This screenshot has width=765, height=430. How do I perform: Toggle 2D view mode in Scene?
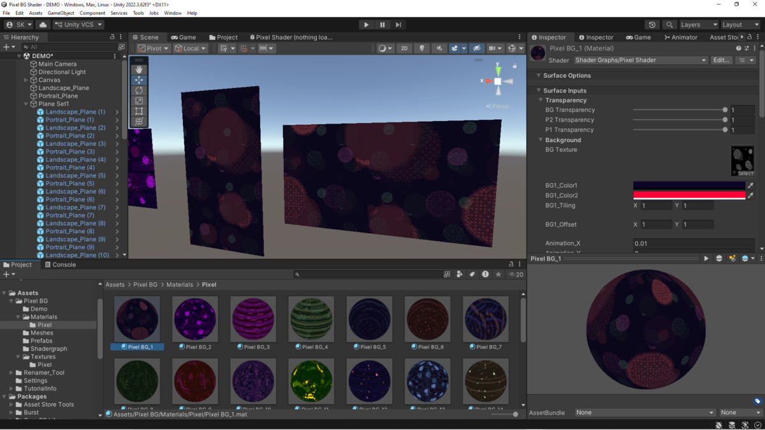coord(404,48)
